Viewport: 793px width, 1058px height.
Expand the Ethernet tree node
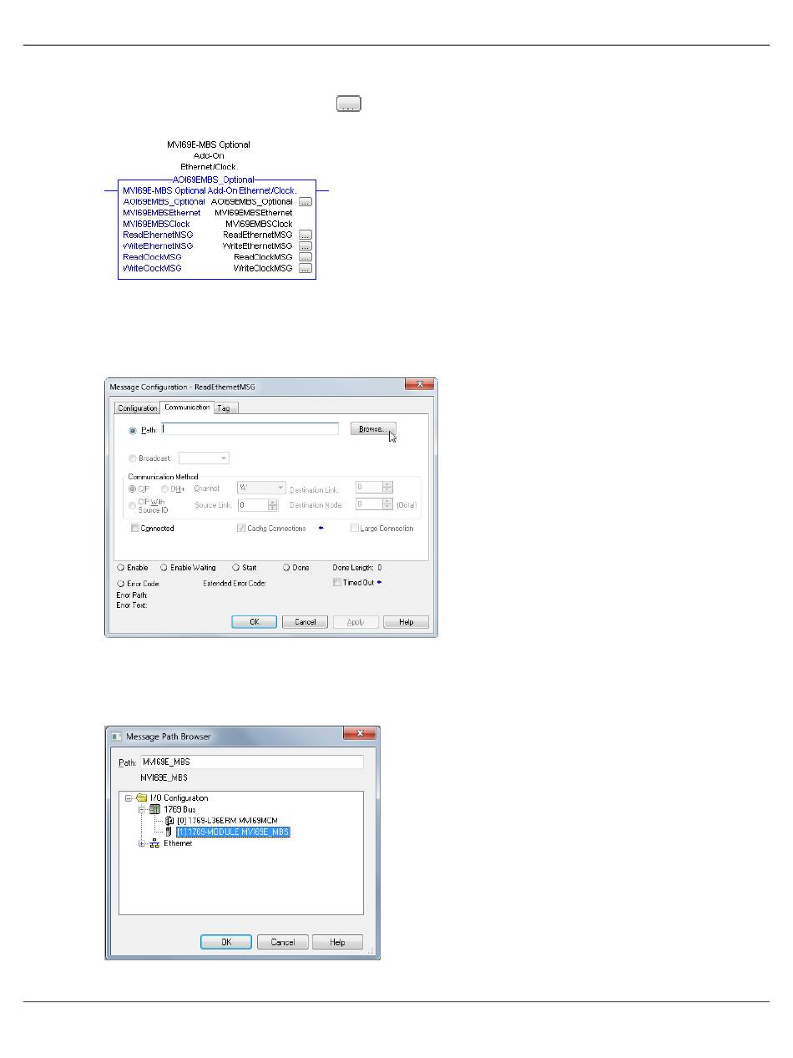[x=141, y=843]
